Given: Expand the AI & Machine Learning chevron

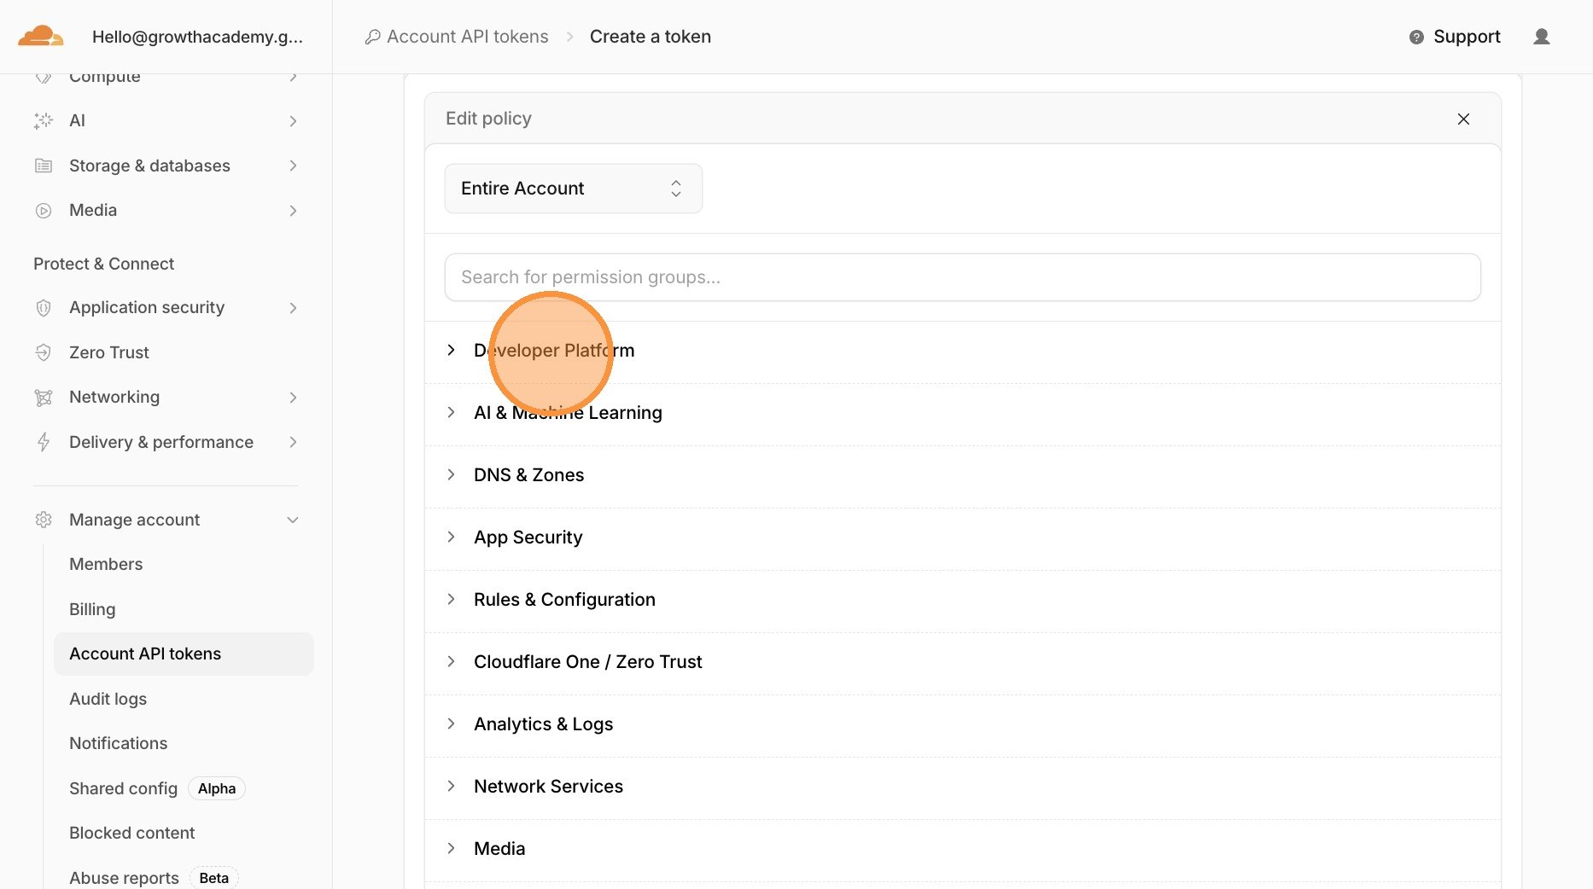Looking at the screenshot, I should point(451,412).
